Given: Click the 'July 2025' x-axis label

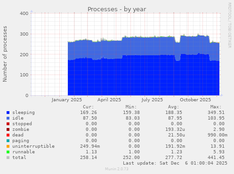Looking at the screenshot, I should click(152, 100).
